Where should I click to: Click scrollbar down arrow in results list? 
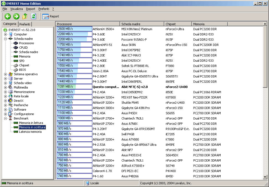coord(265,177)
